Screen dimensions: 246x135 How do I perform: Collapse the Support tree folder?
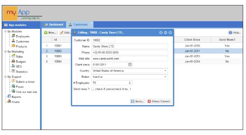pyautogui.click(x=5, y=77)
